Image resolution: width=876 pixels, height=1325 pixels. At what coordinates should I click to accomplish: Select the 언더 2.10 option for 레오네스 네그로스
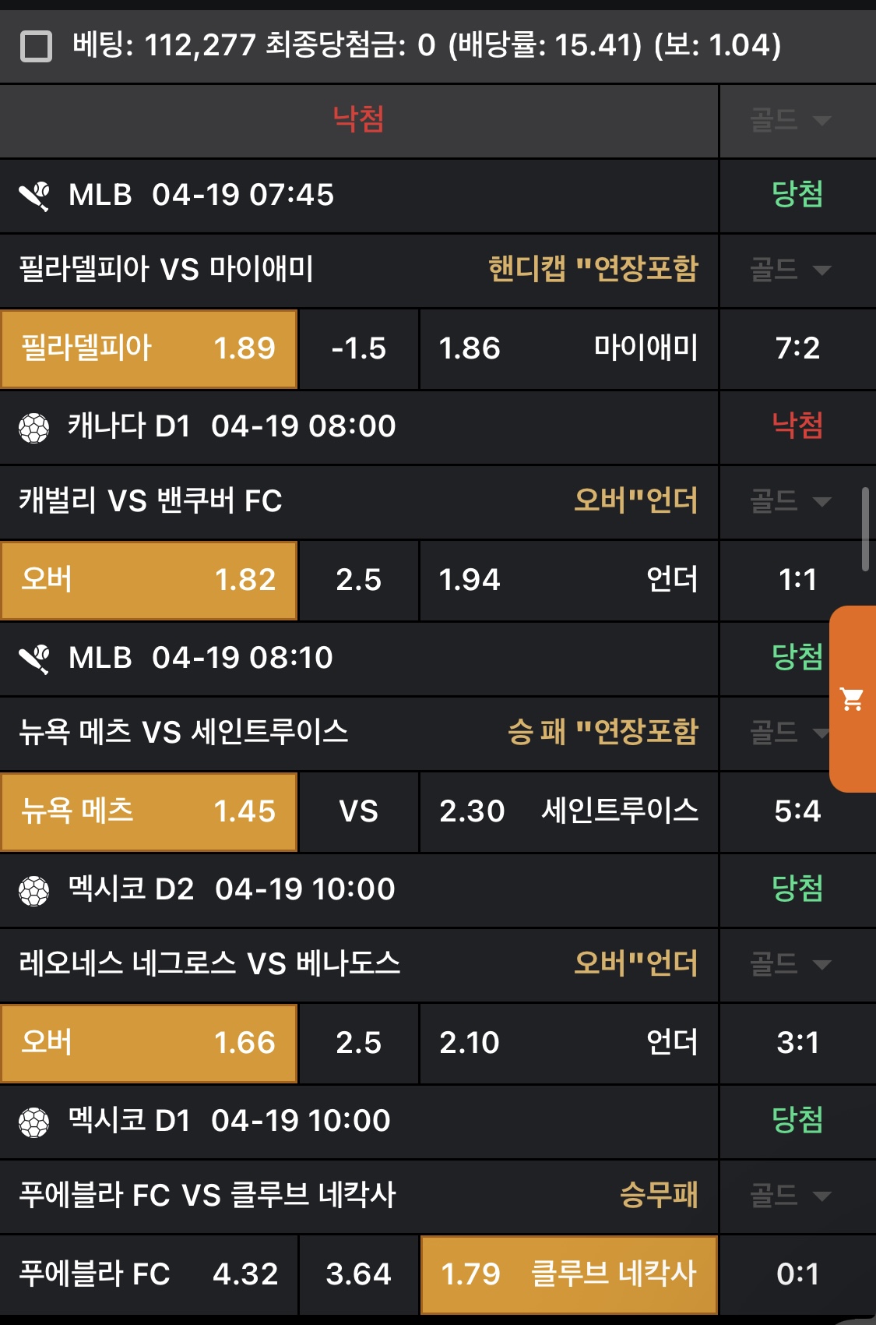568,1043
